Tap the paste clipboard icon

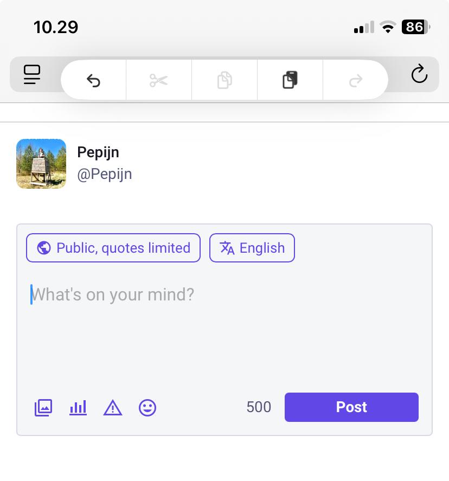click(290, 80)
